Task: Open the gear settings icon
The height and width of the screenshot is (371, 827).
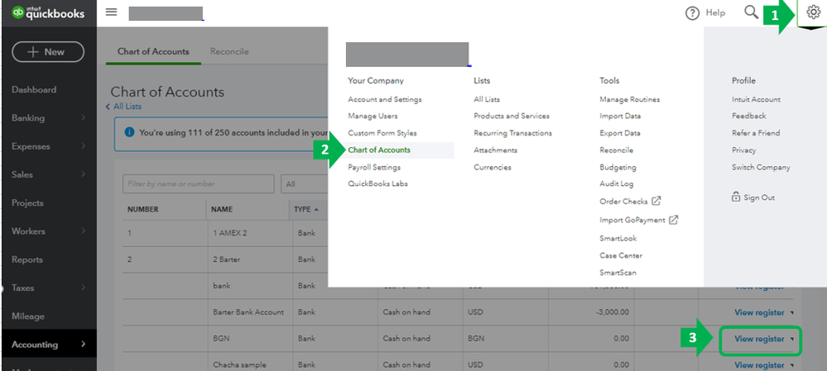Action: (813, 12)
